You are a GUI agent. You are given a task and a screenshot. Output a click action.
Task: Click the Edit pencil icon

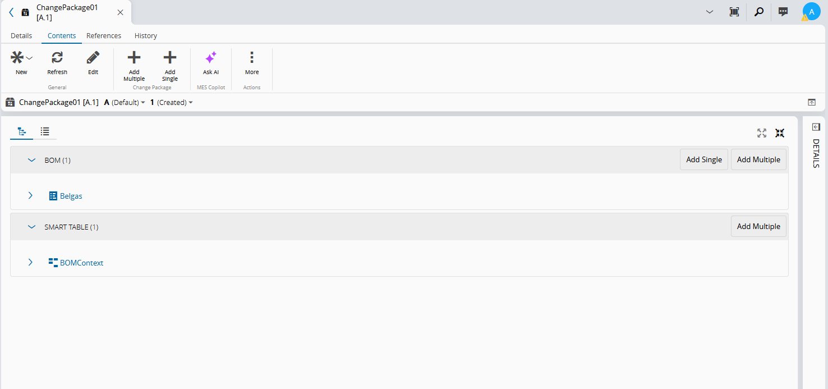tap(93, 57)
